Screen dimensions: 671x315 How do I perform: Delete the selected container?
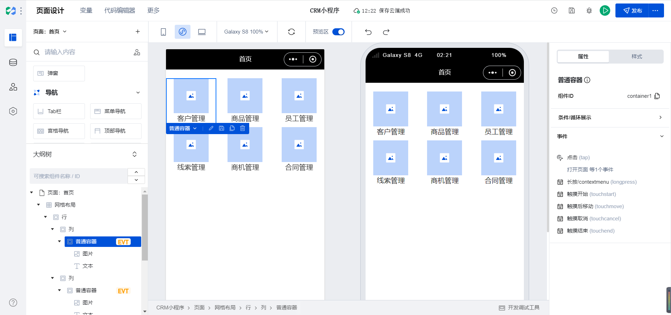tap(243, 128)
